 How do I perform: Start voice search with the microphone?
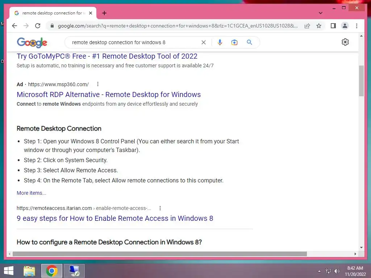(220, 42)
